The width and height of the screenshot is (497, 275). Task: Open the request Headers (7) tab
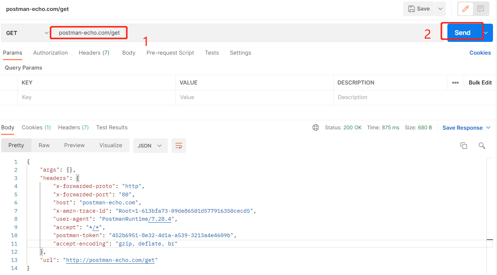click(94, 53)
